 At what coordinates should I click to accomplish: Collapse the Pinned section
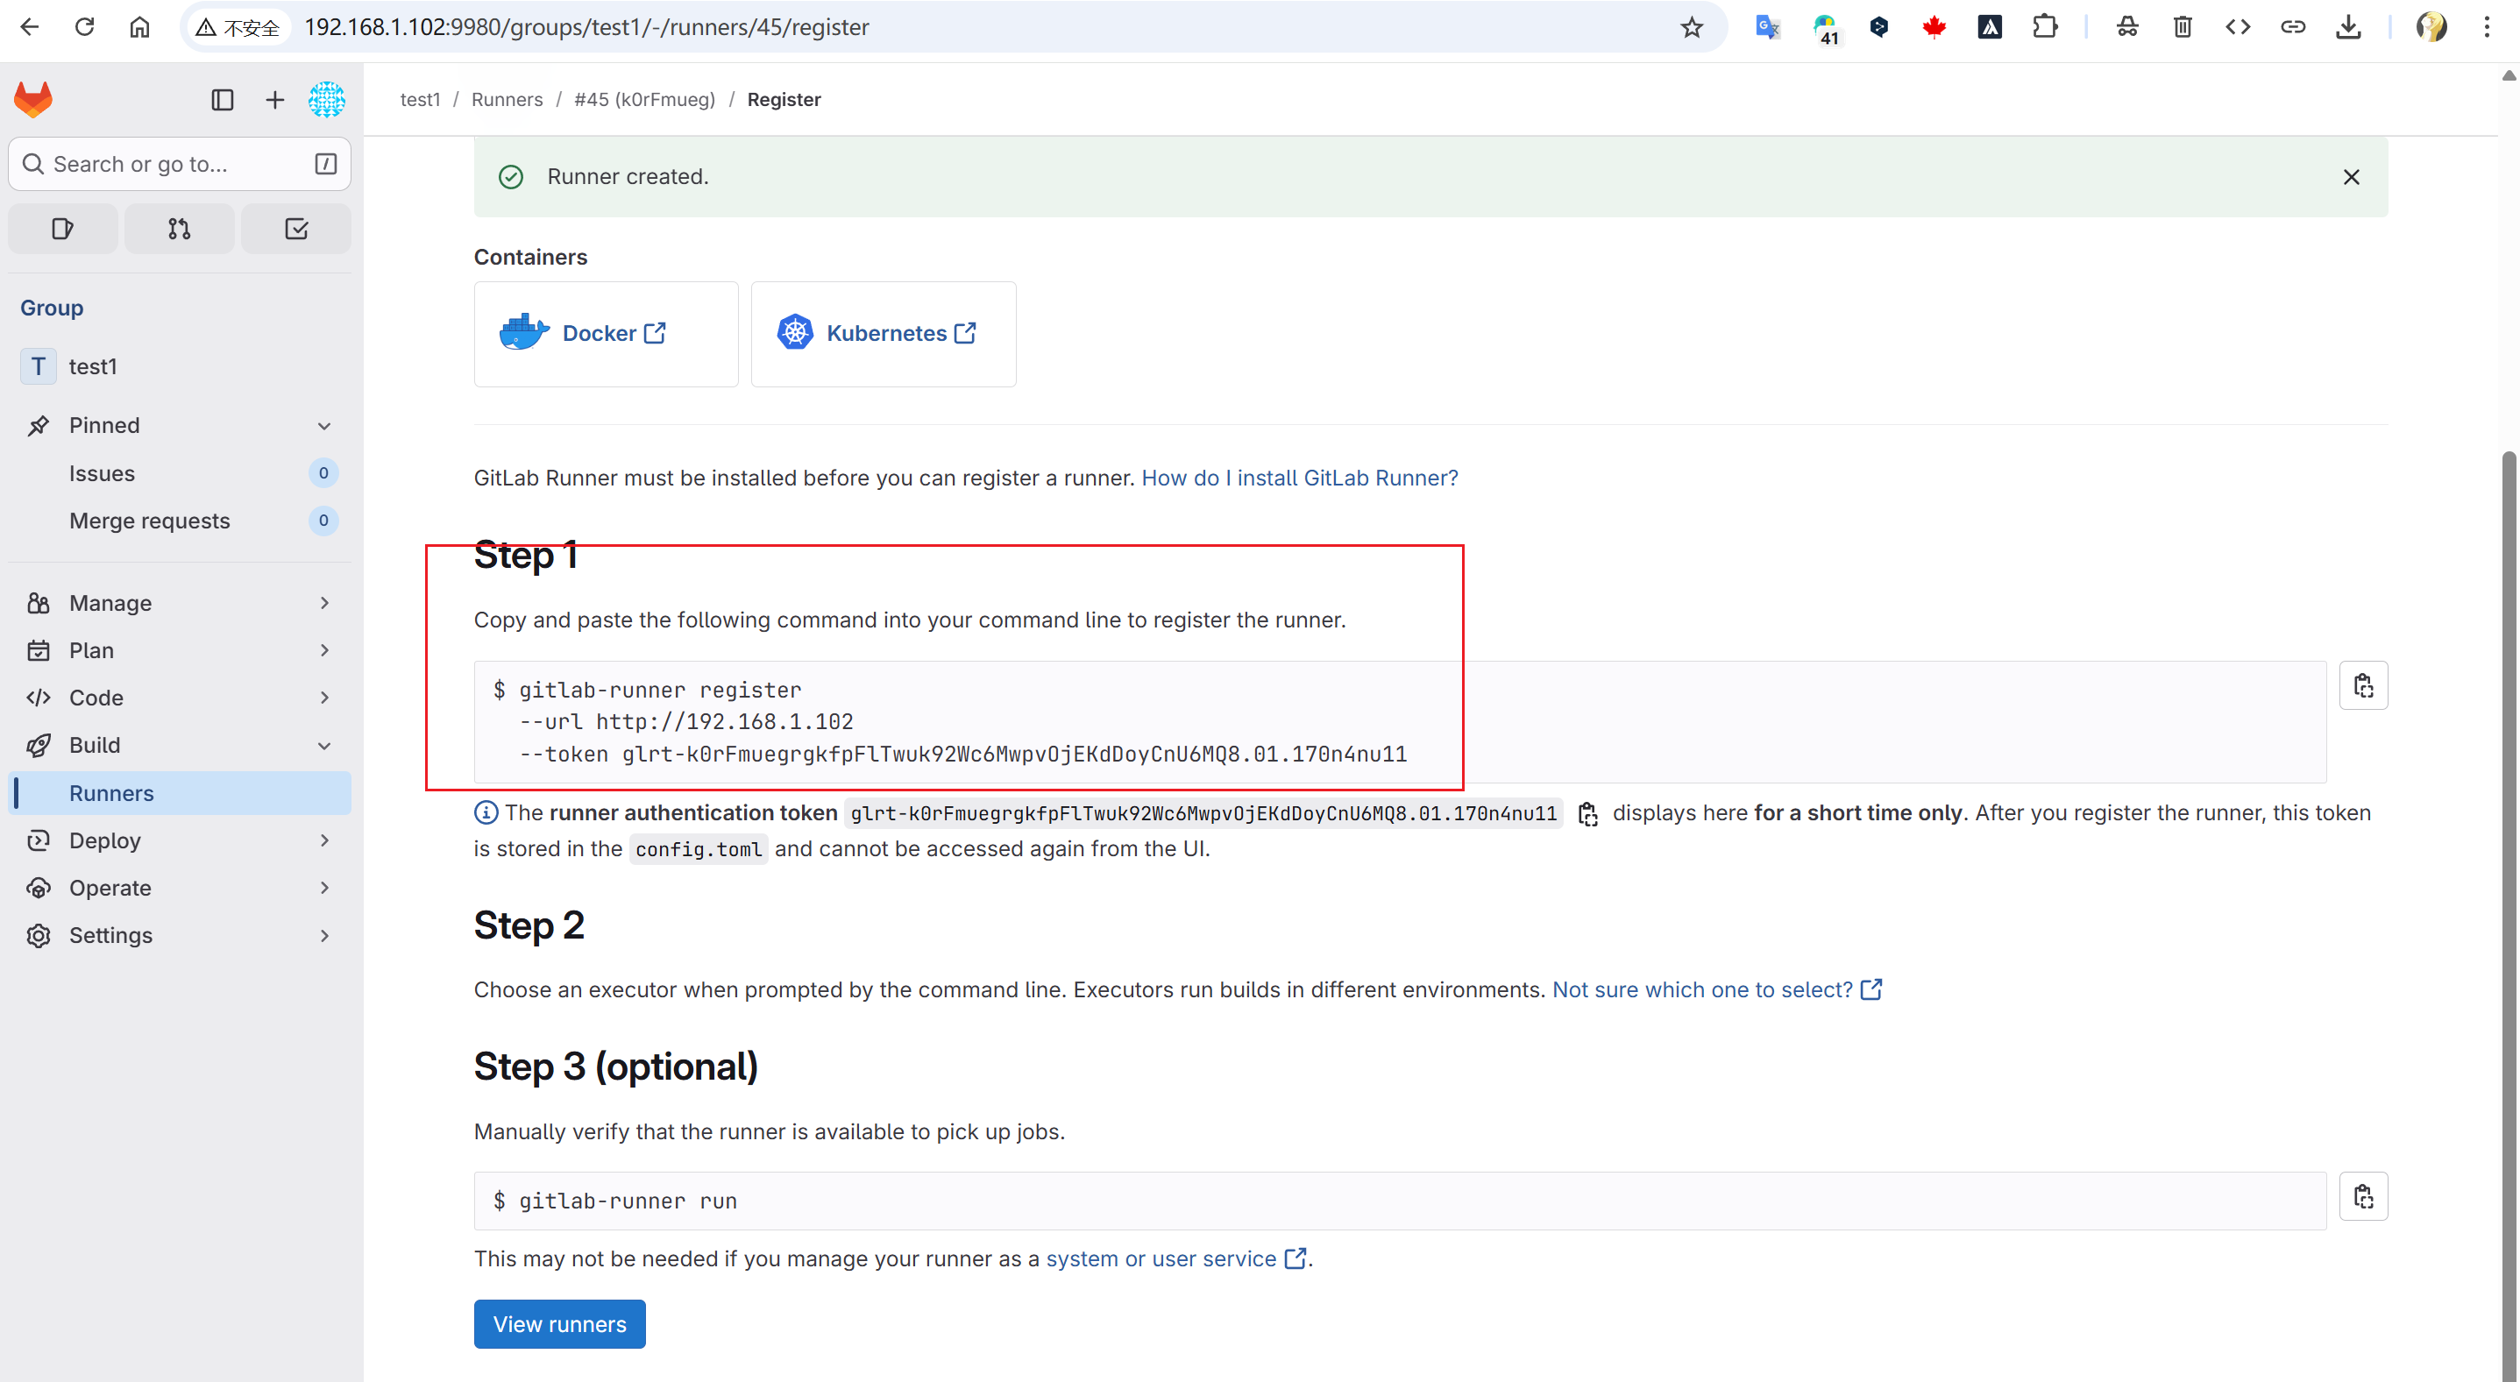coord(325,425)
